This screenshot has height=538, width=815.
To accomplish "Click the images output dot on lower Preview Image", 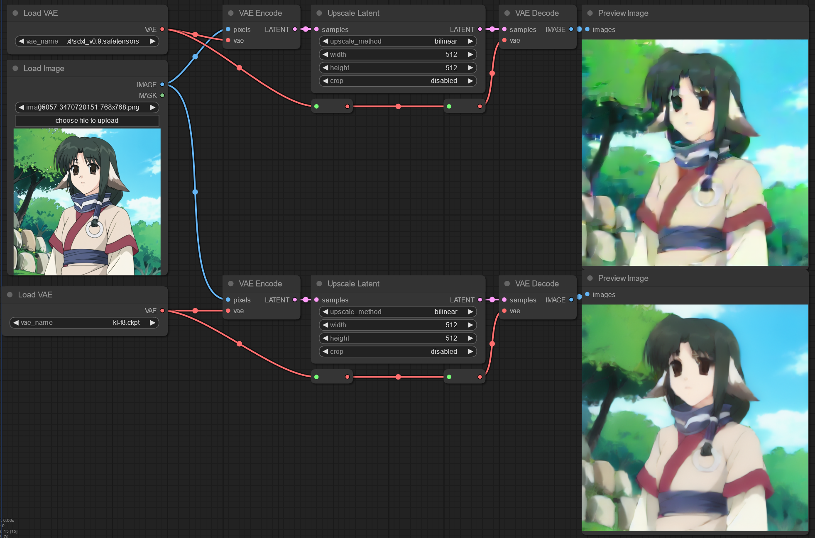I will [587, 295].
